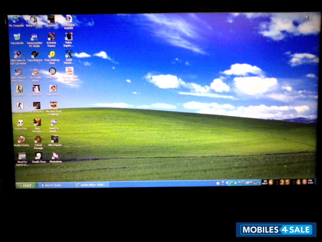
Task: Click the Air Assault II icon
Action: [37, 106]
